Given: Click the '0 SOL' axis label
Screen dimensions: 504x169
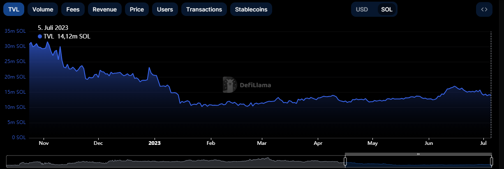Looking at the screenshot, I should [18, 138].
